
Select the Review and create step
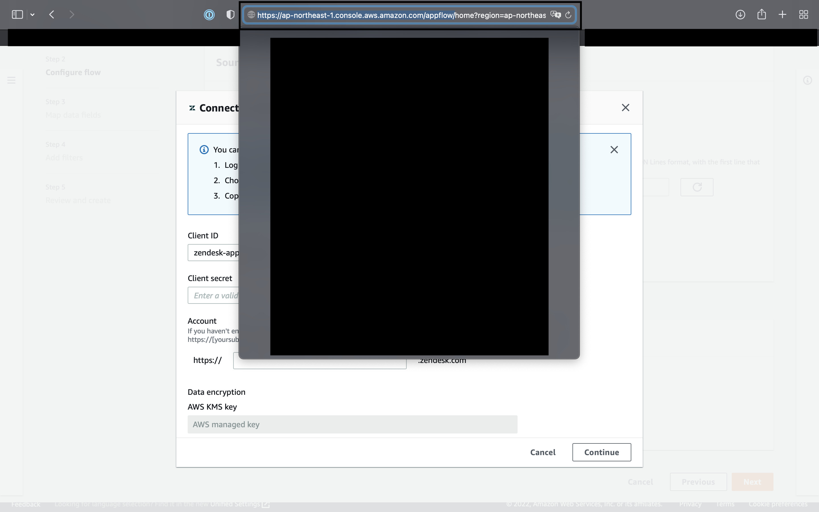pos(78,200)
